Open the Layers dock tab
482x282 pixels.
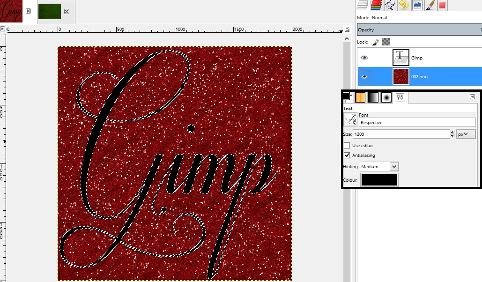click(363, 5)
